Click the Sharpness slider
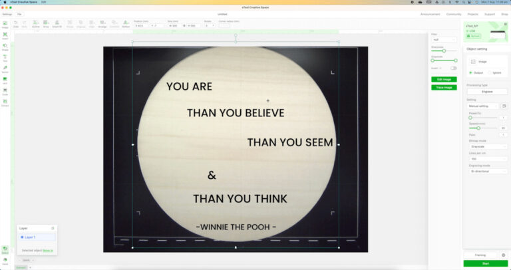 pos(444,51)
